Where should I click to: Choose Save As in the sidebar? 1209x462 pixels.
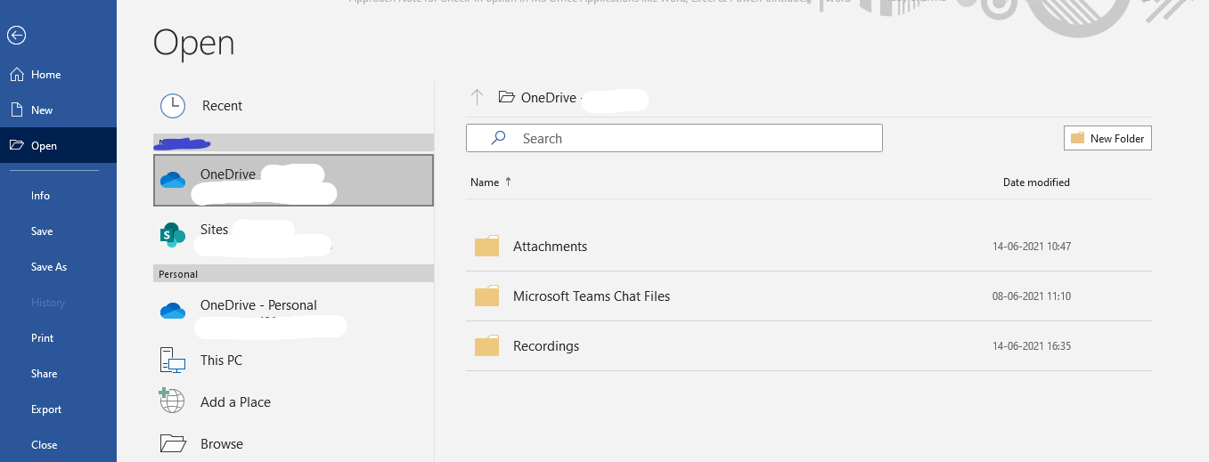(58, 267)
